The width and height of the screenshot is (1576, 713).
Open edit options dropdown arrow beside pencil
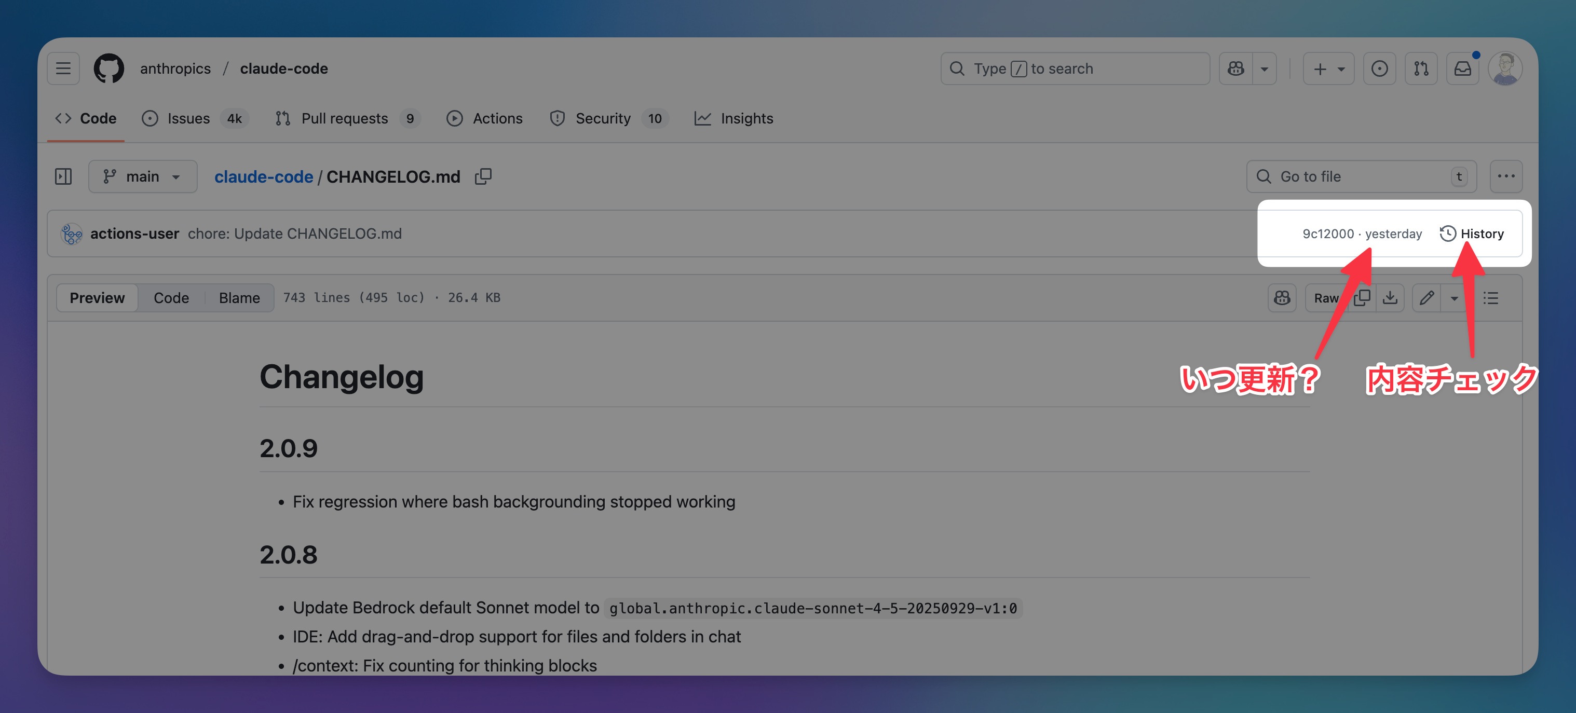(x=1454, y=298)
